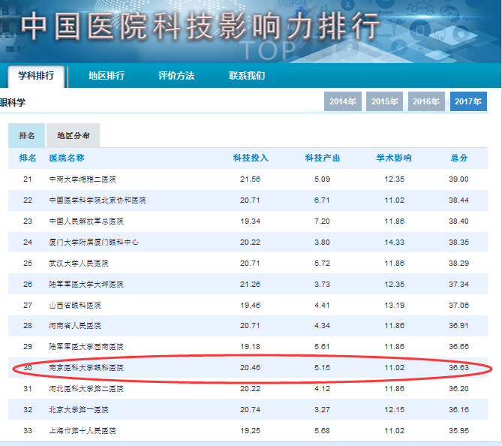Image resolution: width=502 pixels, height=446 pixels.
Task: Switch to the 排名 sub-tab
Action: (27, 136)
